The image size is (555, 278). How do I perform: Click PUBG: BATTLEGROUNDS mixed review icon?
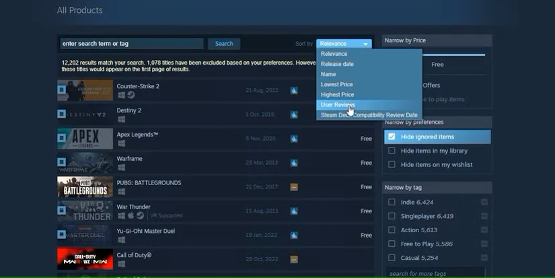(294, 187)
